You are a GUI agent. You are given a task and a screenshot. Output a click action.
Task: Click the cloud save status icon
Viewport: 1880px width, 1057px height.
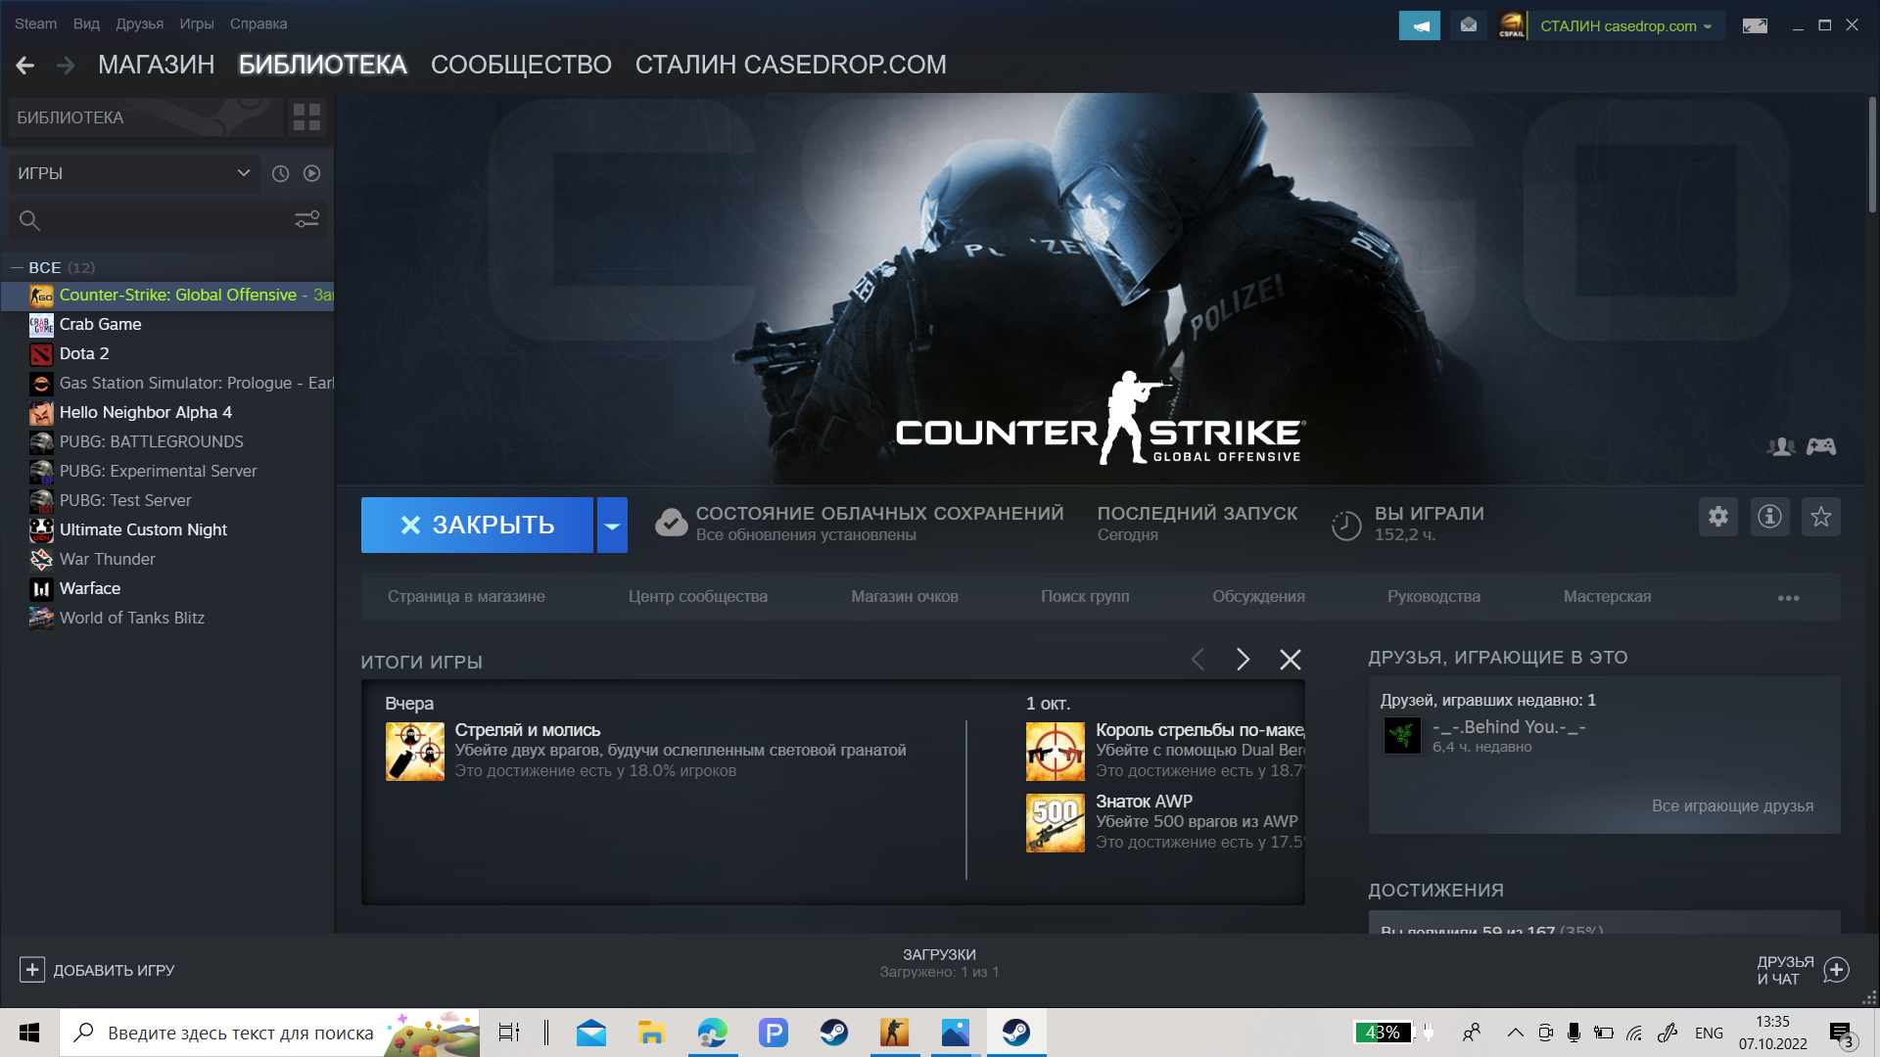point(671,523)
